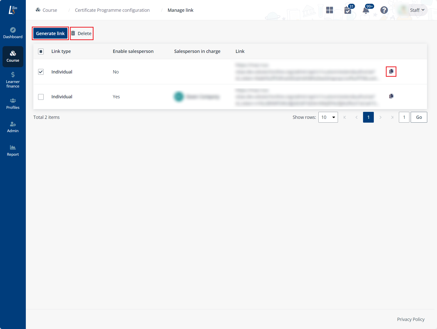The image size is (437, 329).
Task: Navigate to Learner finance section
Action: click(13, 80)
